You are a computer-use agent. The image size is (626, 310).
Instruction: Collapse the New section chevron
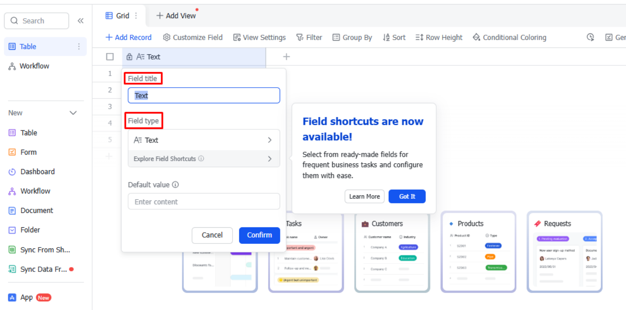pyautogui.click(x=73, y=113)
